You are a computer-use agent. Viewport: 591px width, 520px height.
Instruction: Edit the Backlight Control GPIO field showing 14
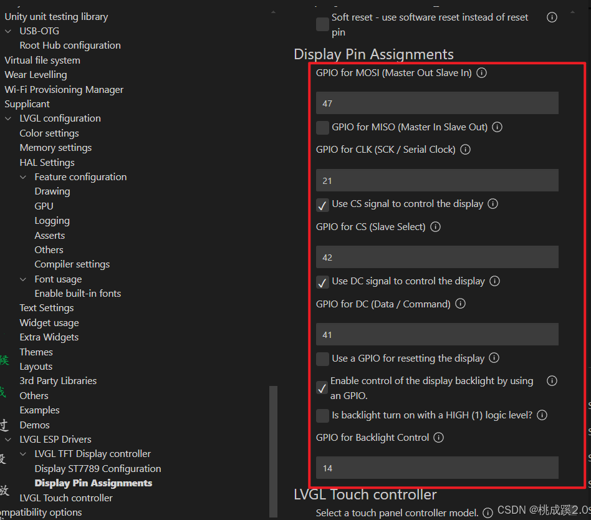437,468
